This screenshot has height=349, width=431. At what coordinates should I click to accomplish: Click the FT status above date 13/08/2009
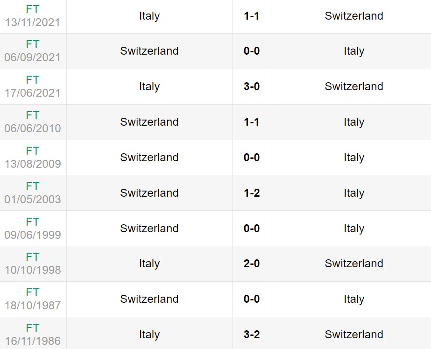click(x=33, y=151)
